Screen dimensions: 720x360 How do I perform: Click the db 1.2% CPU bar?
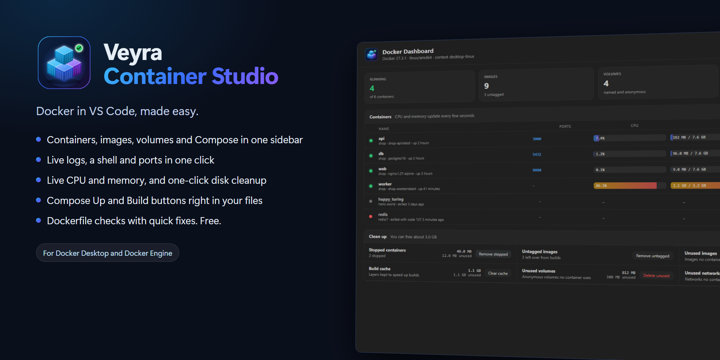[x=630, y=154]
